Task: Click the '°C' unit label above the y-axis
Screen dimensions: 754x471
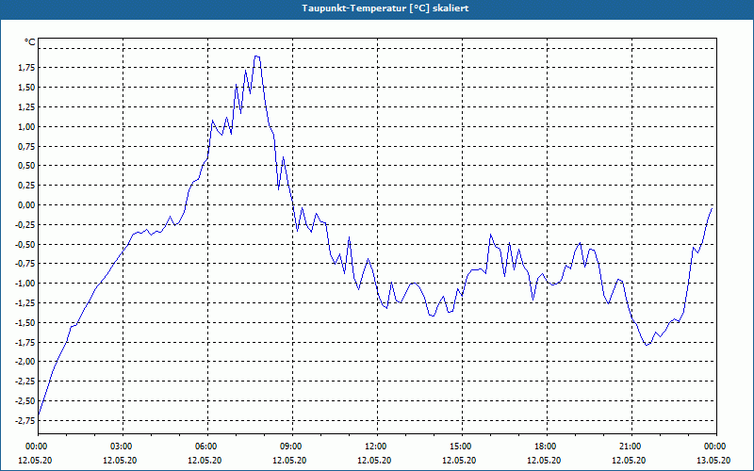Action: pos(30,42)
